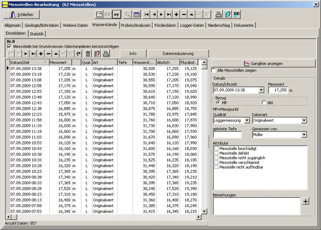The image size is (321, 230).
Task: Click the curved refresh arrow icon
Action: point(78,54)
